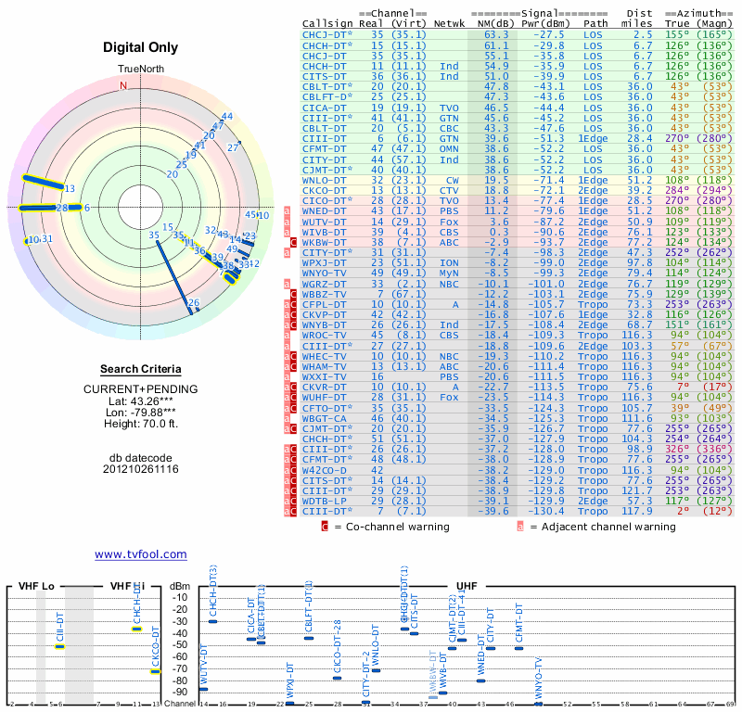Click channel 13 label on the radar plot

pyautogui.click(x=70, y=189)
